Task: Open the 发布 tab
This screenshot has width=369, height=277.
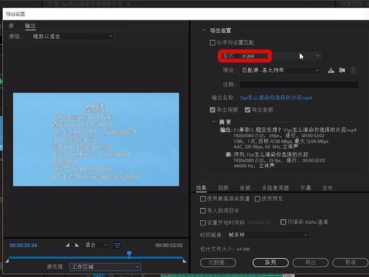Action: 327,188
